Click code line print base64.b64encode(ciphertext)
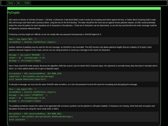Screen dimensions: 168x126 [27, 79]
